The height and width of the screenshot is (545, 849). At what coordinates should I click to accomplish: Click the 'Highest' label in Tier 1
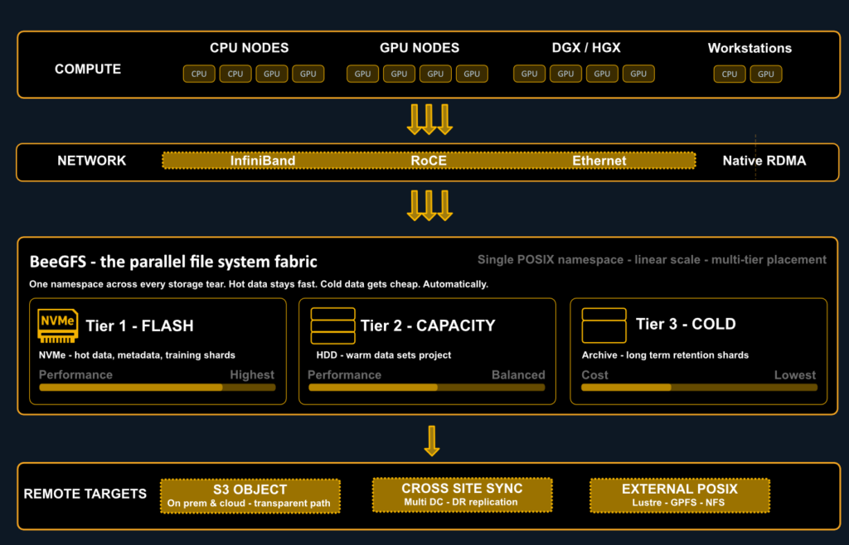pos(252,374)
